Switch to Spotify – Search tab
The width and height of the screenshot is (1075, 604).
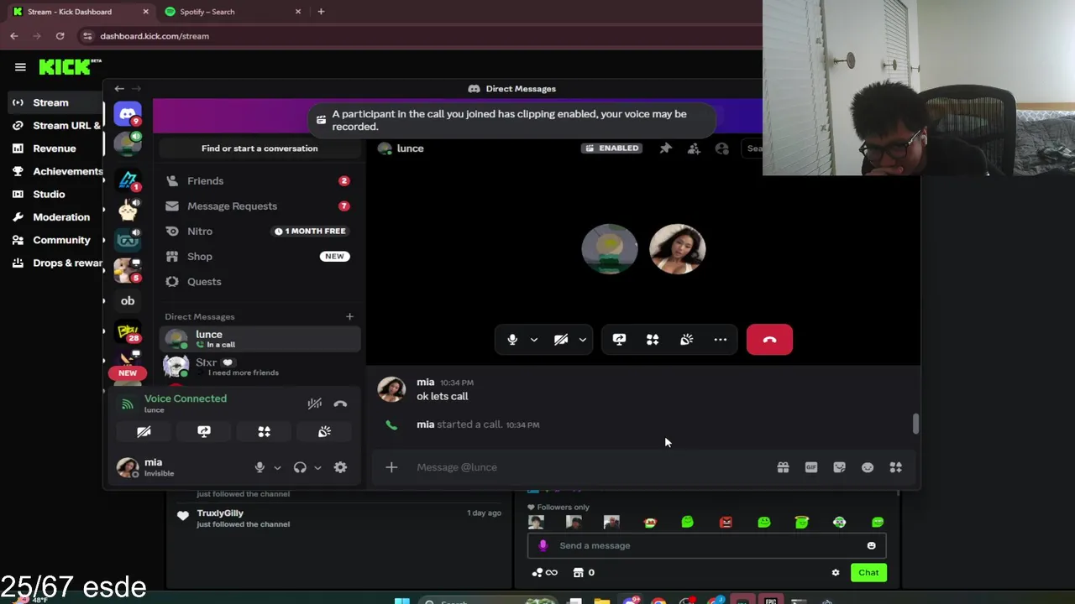pyautogui.click(x=233, y=12)
